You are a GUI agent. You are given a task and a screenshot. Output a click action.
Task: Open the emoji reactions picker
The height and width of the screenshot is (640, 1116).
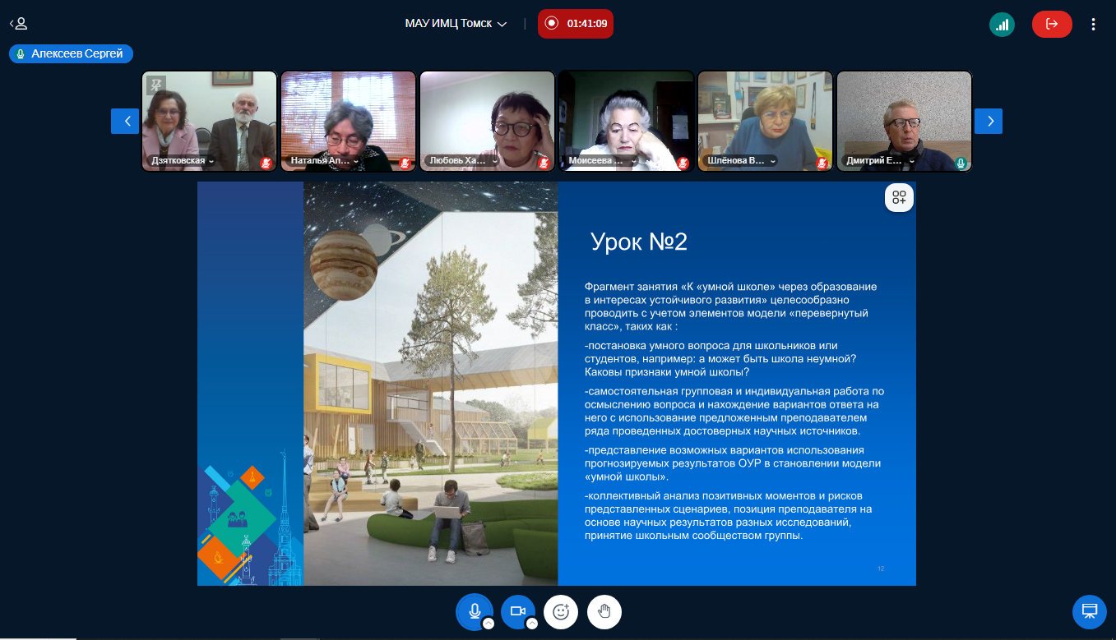click(561, 611)
